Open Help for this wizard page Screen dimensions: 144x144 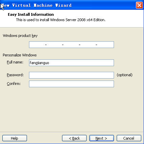point(15,138)
